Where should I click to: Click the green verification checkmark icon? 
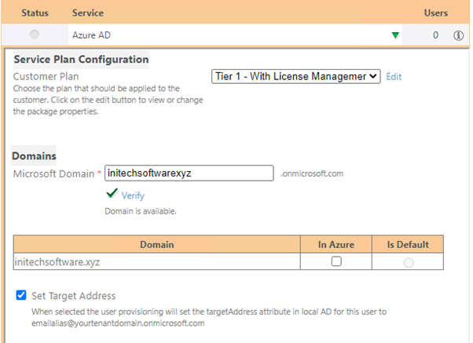112,193
